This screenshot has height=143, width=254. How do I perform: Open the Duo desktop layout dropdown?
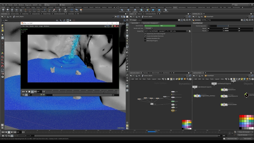pos(51,5)
